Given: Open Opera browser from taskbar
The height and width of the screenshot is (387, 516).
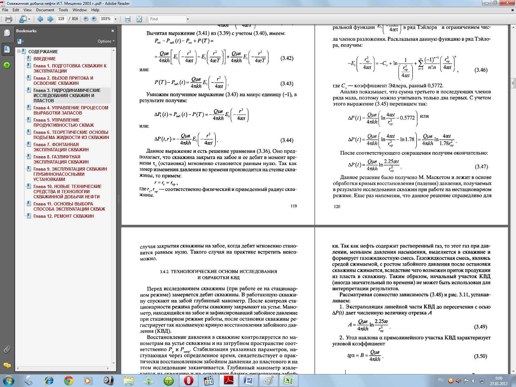Looking at the screenshot, I should [188, 381].
